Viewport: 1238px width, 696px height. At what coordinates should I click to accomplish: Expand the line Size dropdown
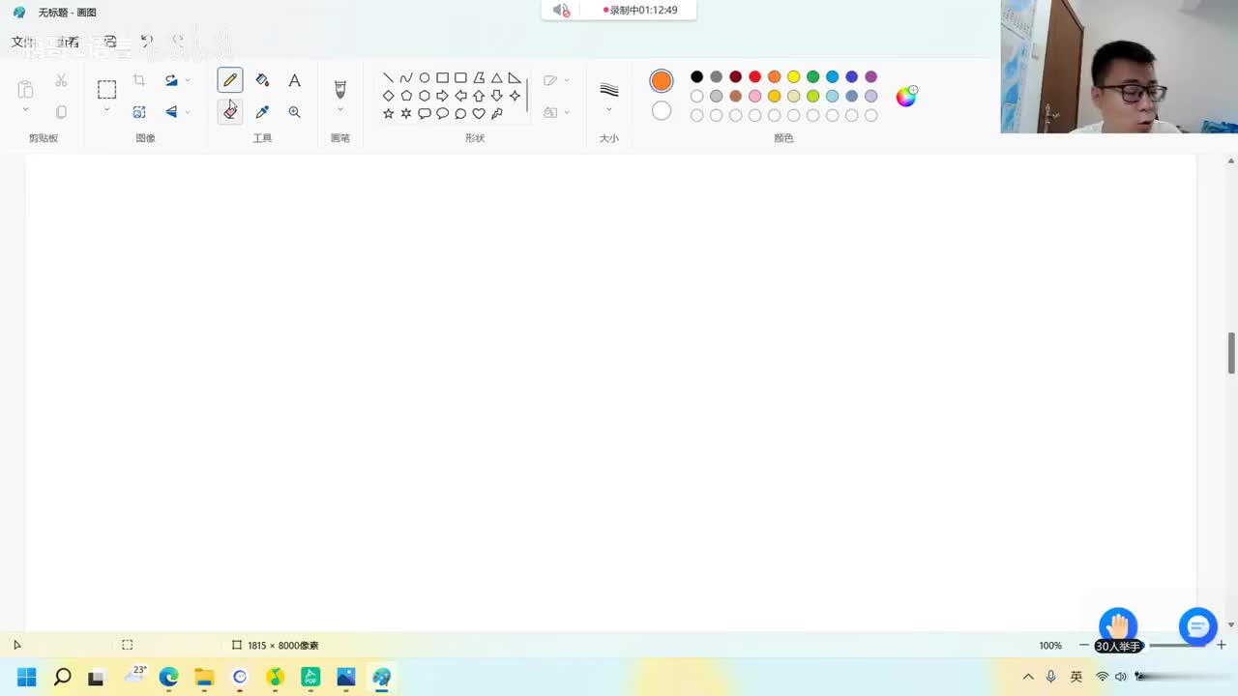[608, 110]
